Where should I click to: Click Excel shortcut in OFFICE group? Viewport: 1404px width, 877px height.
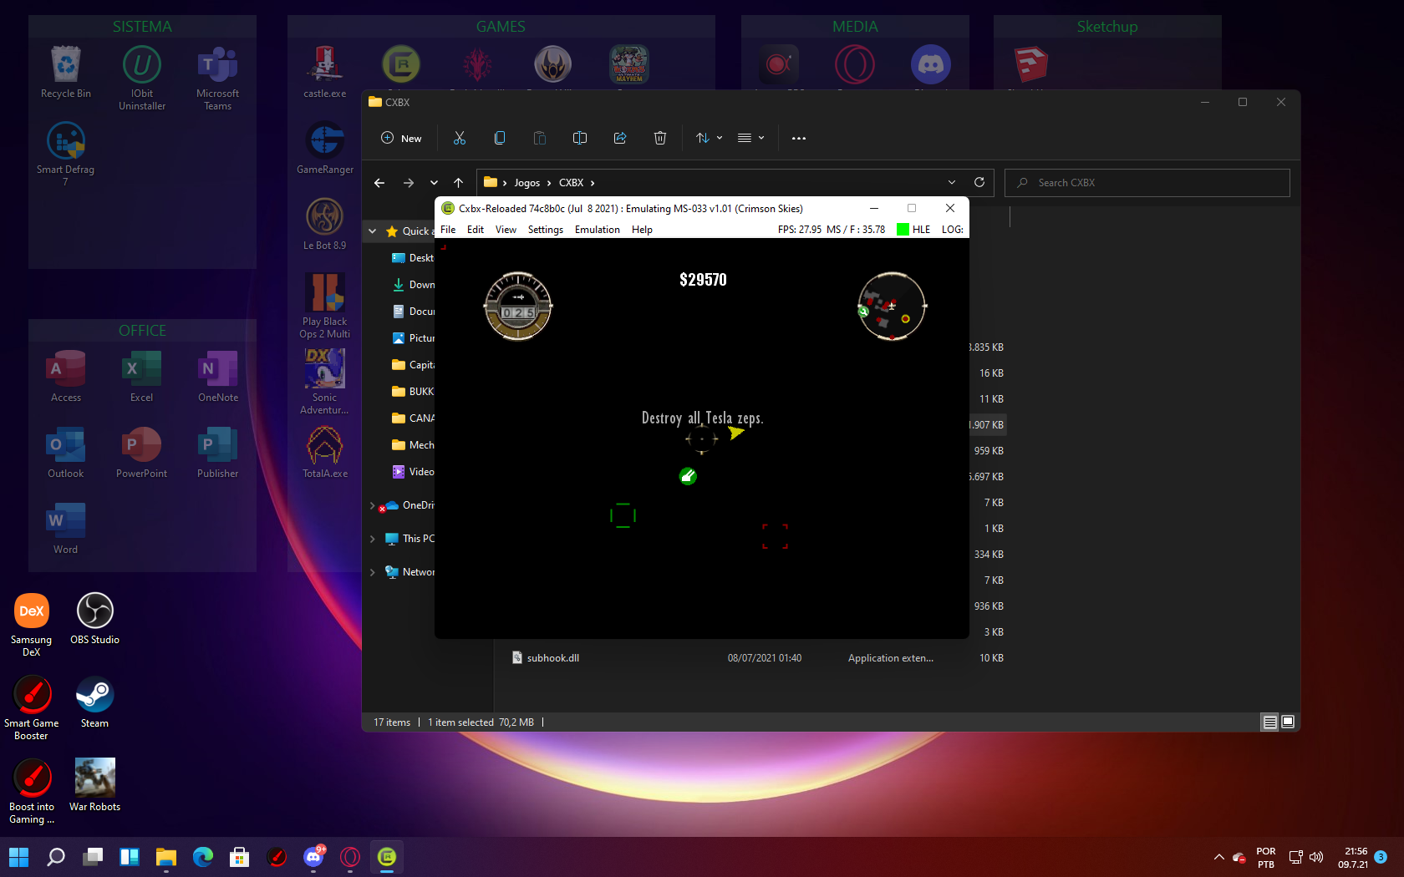[x=141, y=377]
